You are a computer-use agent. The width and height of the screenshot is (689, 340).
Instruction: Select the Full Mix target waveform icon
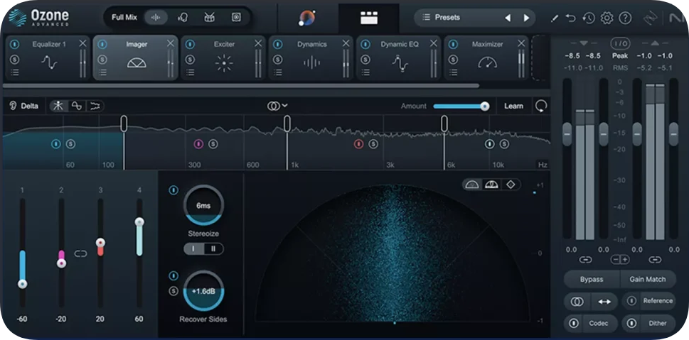[x=156, y=18]
